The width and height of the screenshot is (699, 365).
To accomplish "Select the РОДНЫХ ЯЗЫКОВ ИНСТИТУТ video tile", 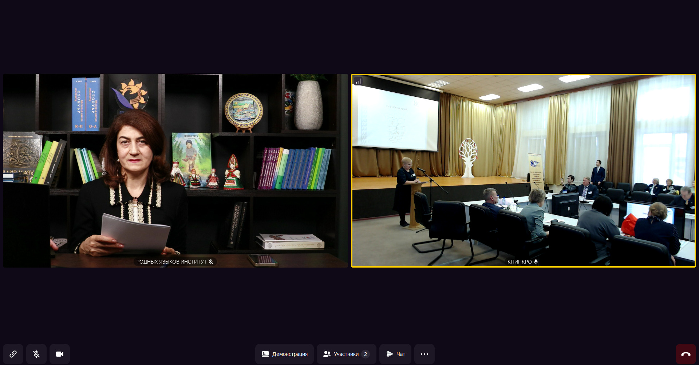I will click(x=175, y=171).
